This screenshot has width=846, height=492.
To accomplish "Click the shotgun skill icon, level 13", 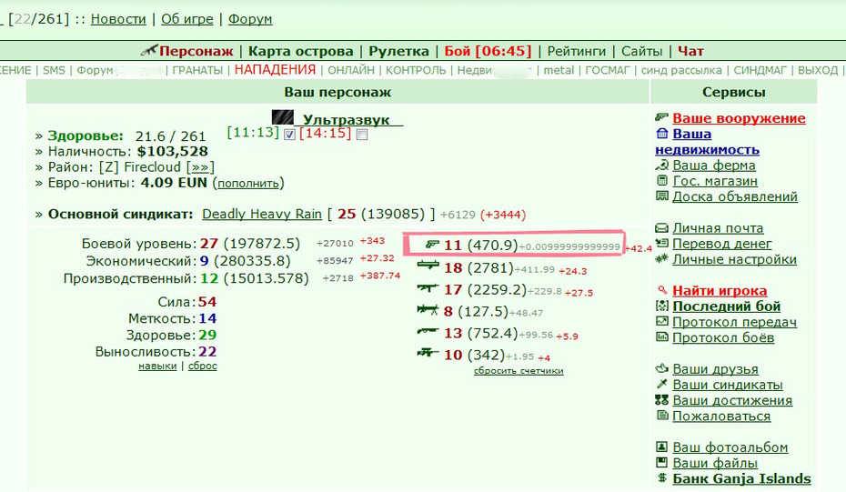I will (x=428, y=331).
